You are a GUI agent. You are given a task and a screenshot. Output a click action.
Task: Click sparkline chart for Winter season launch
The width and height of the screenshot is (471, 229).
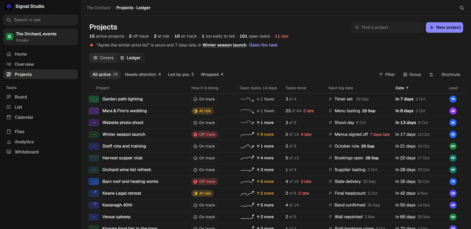(247, 134)
